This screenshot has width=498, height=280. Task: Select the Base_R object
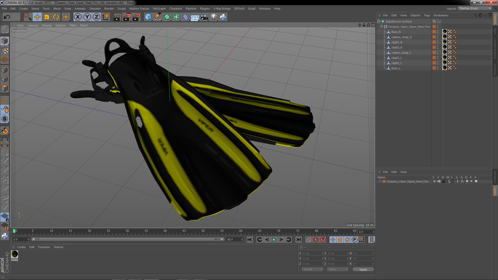tap(396, 32)
